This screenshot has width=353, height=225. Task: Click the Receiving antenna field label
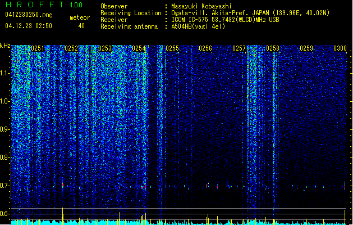click(x=129, y=26)
